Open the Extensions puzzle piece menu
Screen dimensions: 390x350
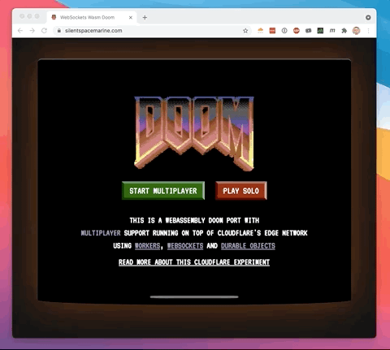(344, 31)
